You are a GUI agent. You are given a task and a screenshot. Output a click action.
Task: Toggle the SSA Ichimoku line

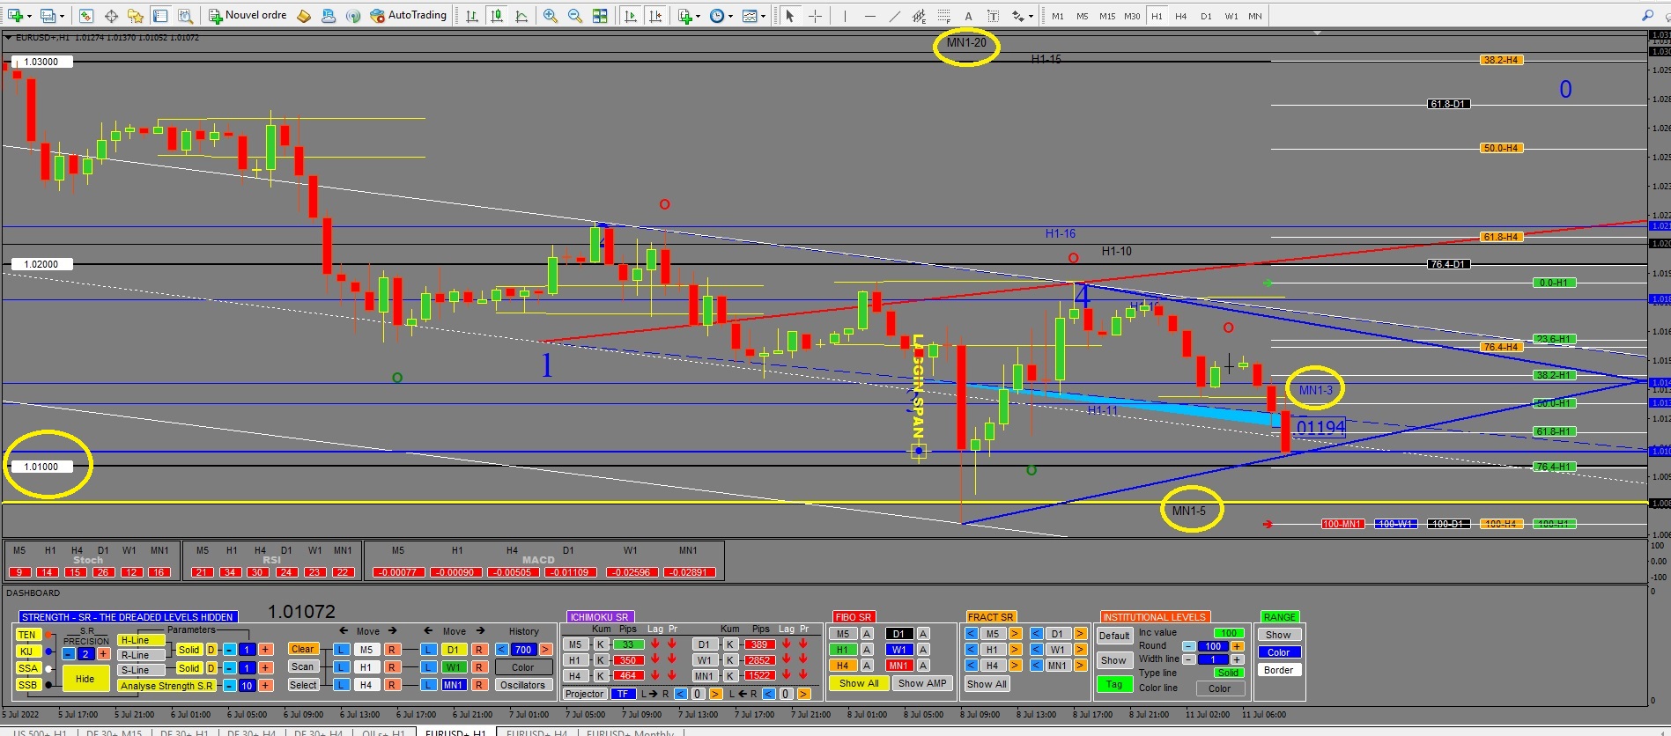click(27, 668)
